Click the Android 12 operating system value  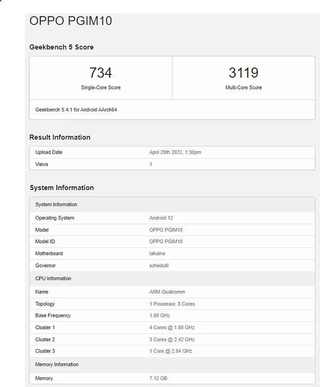(161, 218)
